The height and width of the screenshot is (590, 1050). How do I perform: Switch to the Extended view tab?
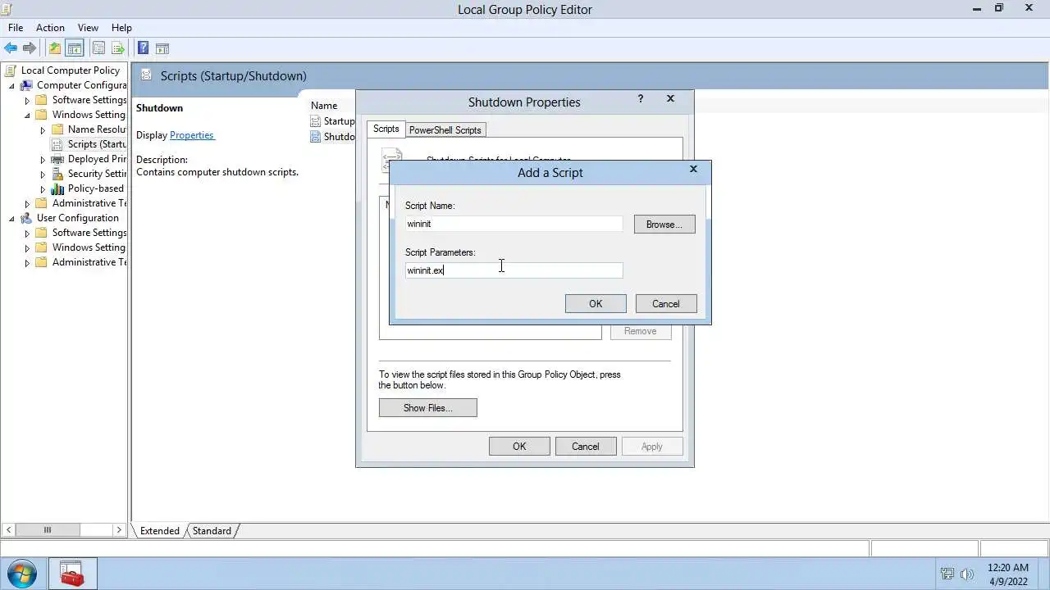coord(159,531)
